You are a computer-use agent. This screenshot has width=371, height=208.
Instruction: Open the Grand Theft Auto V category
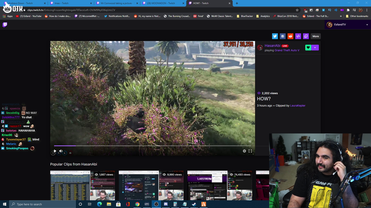(x=287, y=50)
